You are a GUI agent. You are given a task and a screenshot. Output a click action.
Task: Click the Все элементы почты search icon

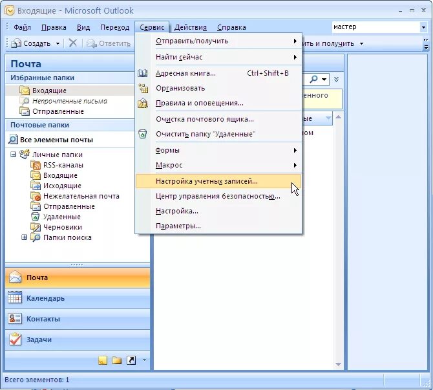13,139
